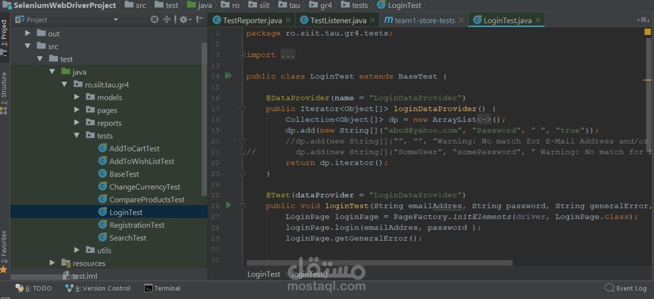Close the TestListener.java tab
The height and width of the screenshot is (299, 654).
372,20
